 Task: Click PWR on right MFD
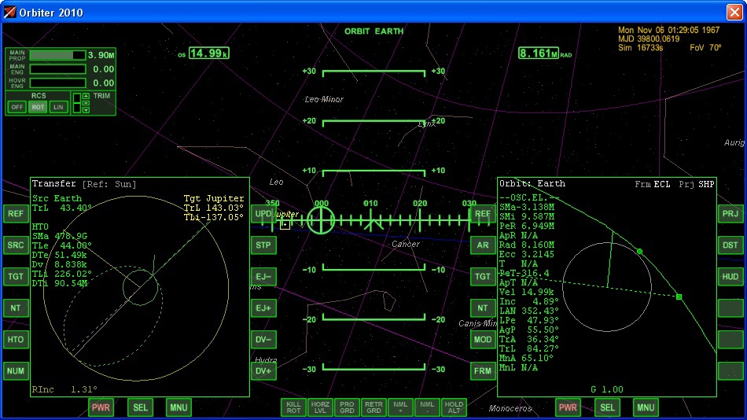(x=568, y=407)
